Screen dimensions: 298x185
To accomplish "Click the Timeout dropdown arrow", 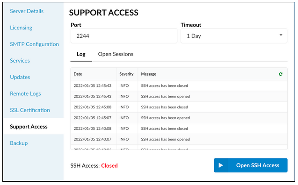I will (x=281, y=35).
